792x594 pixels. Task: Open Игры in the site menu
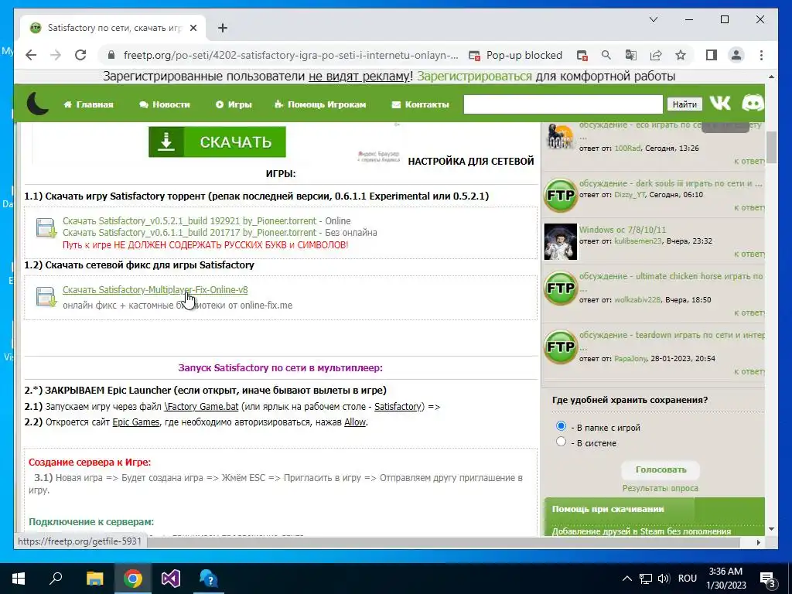click(x=234, y=104)
